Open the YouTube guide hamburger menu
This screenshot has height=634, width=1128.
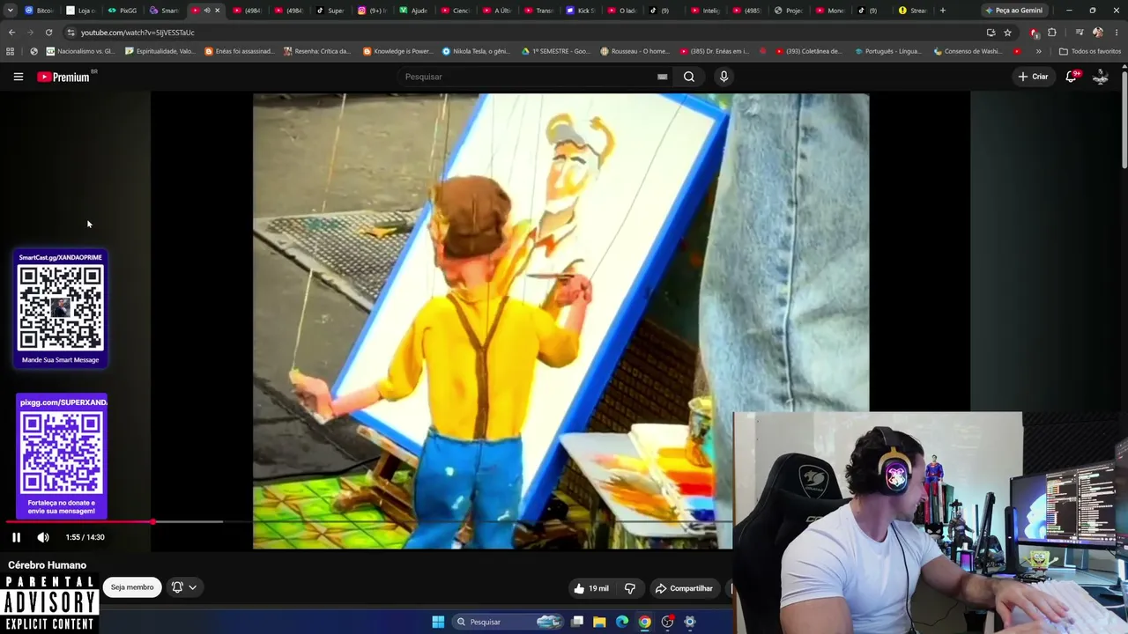[x=18, y=77]
